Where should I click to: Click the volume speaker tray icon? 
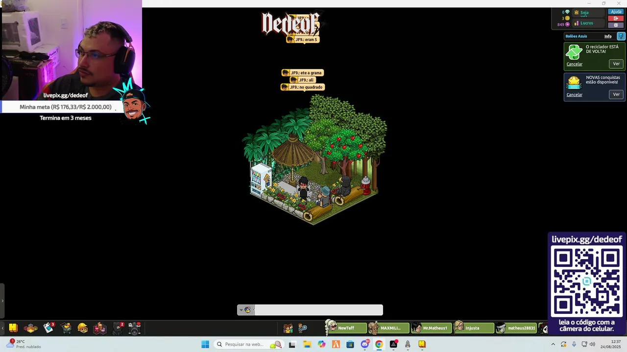(592, 344)
